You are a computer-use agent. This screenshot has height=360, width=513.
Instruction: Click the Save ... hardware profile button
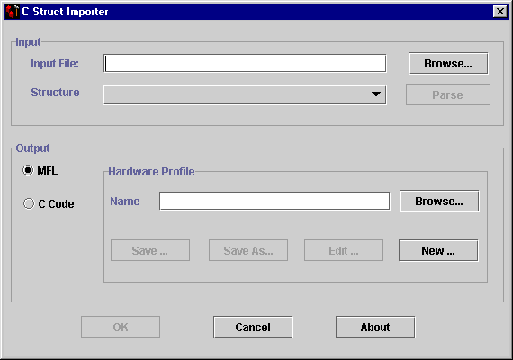pos(150,250)
